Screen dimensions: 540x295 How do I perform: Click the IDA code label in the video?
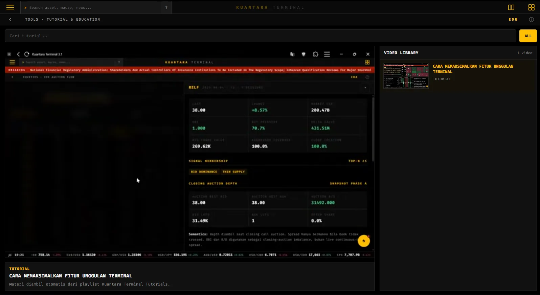[x=354, y=77]
